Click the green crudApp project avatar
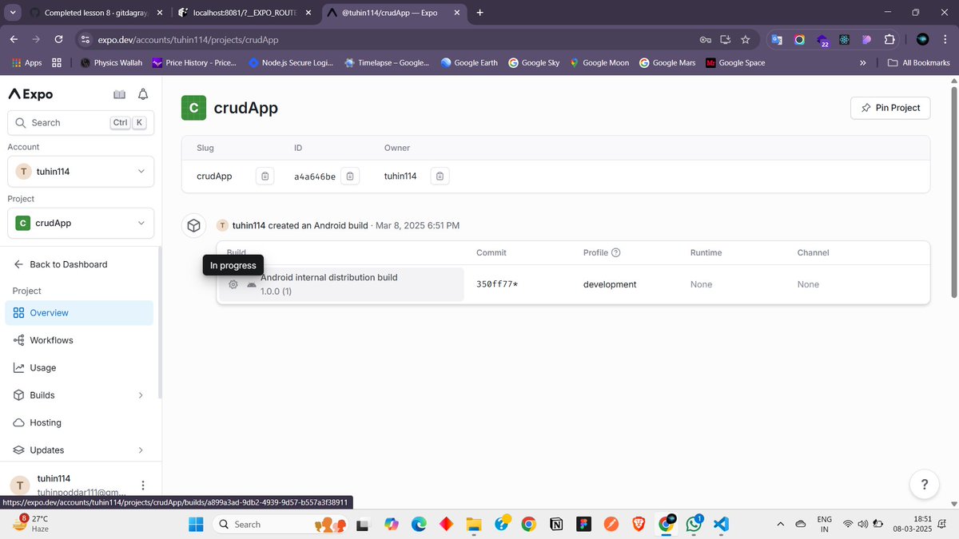This screenshot has height=539, width=959. [x=193, y=108]
